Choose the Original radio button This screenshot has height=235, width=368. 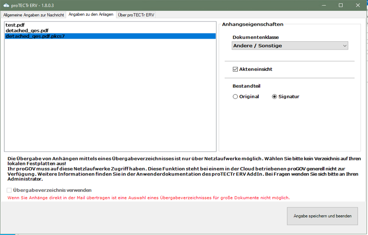(235, 97)
